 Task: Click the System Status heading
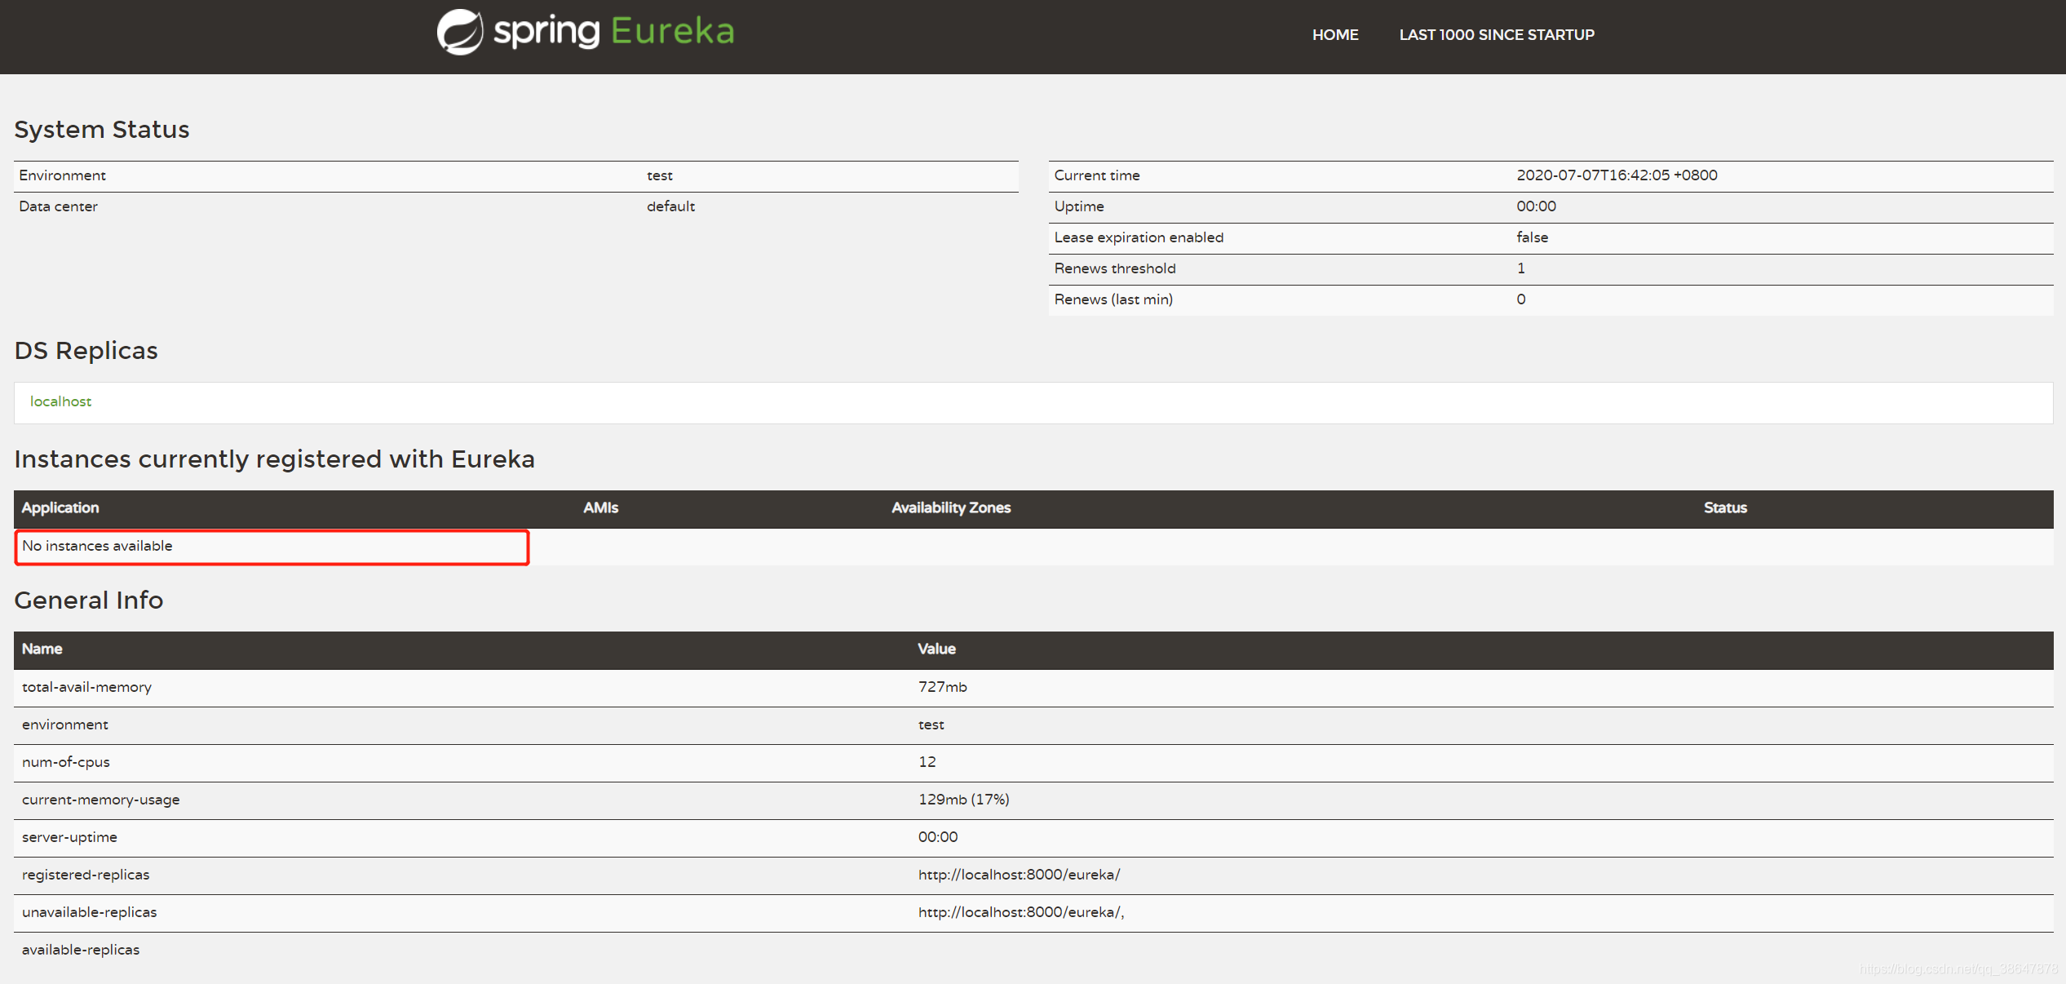click(101, 130)
